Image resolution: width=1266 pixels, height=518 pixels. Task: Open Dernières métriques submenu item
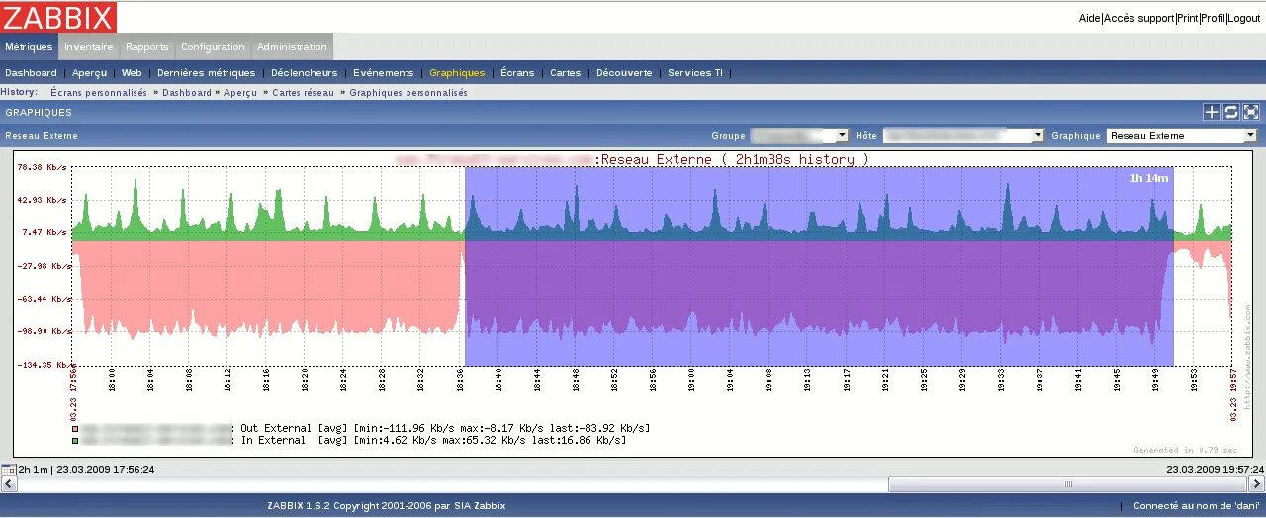tap(206, 73)
